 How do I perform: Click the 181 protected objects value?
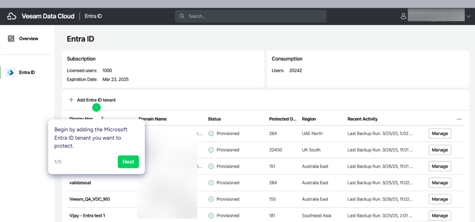point(273,215)
